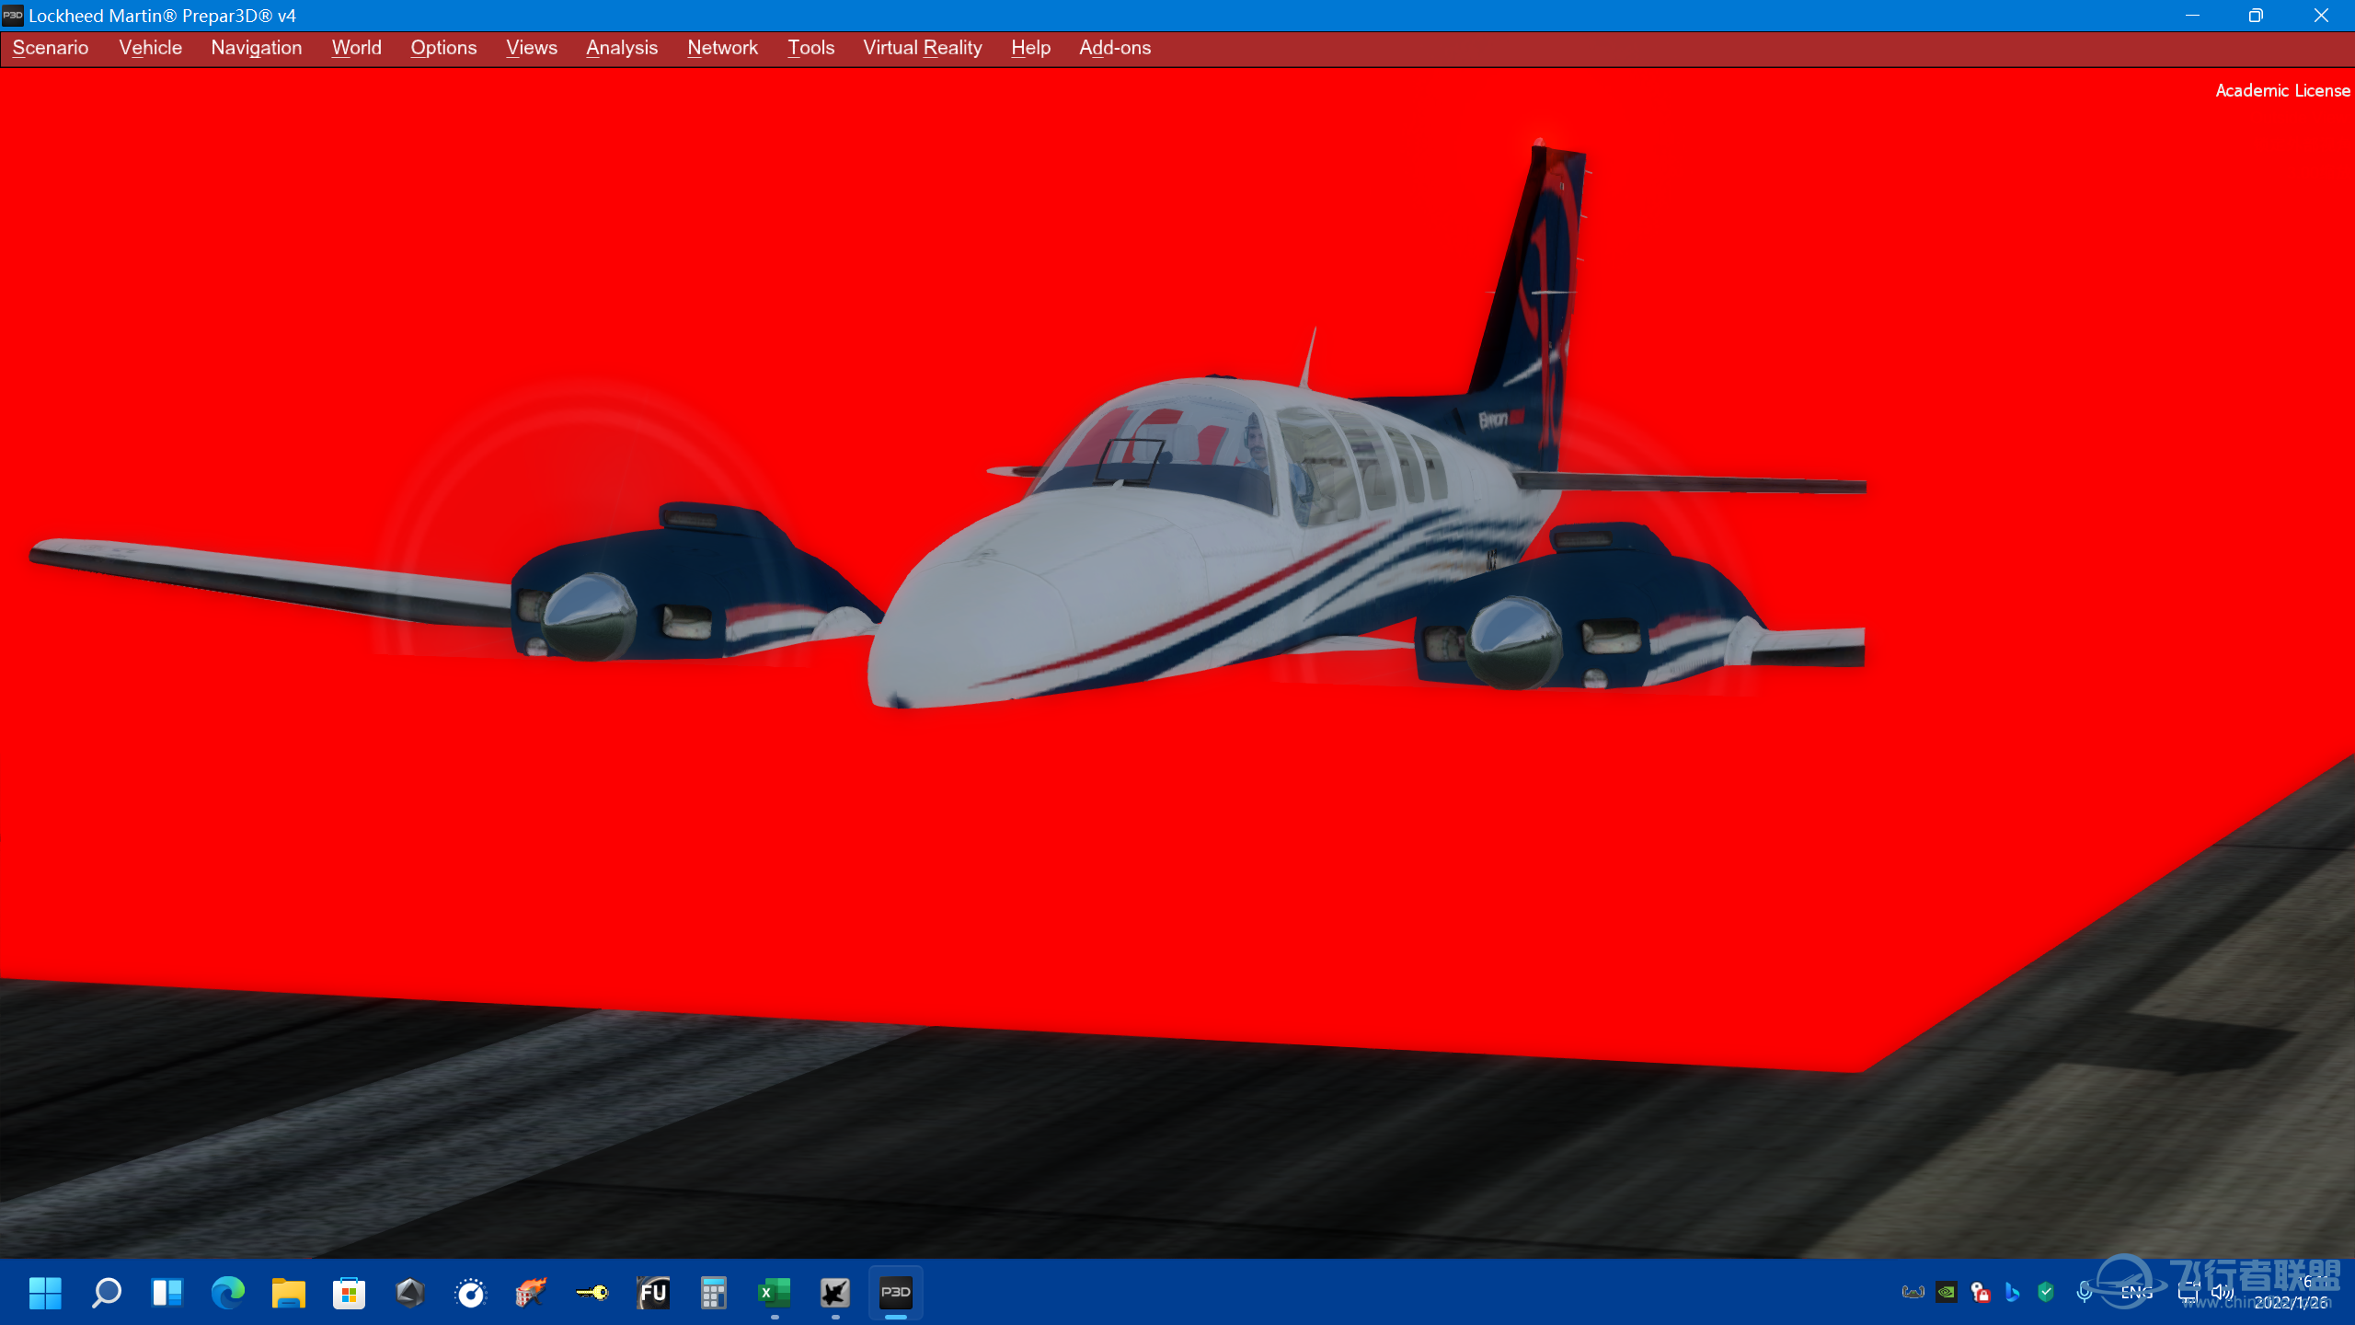Open Excel from the taskbar
Image resolution: width=2355 pixels, height=1325 pixels.
tap(774, 1293)
